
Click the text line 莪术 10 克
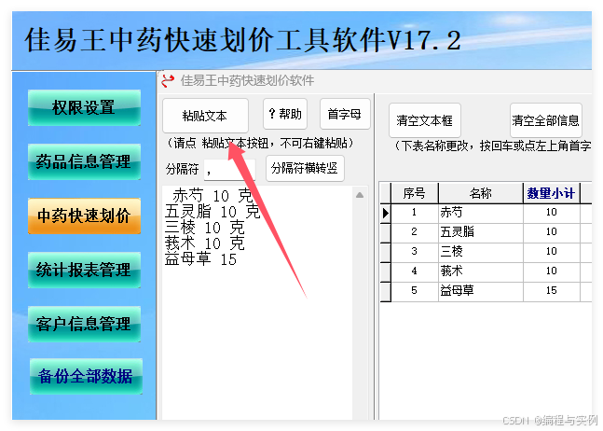tap(205, 243)
